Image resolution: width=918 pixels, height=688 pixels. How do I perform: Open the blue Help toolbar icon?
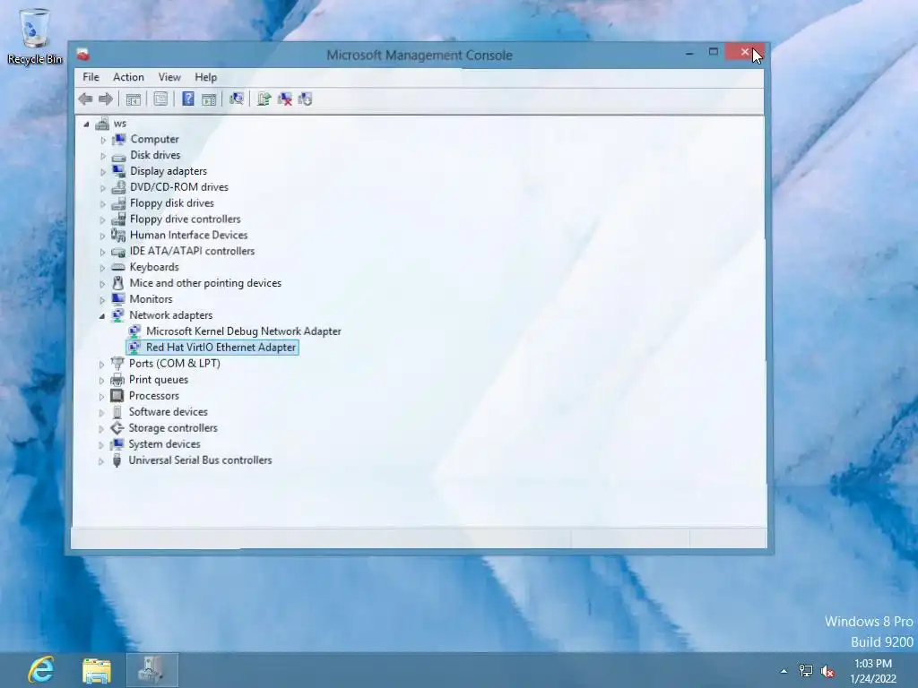click(188, 99)
